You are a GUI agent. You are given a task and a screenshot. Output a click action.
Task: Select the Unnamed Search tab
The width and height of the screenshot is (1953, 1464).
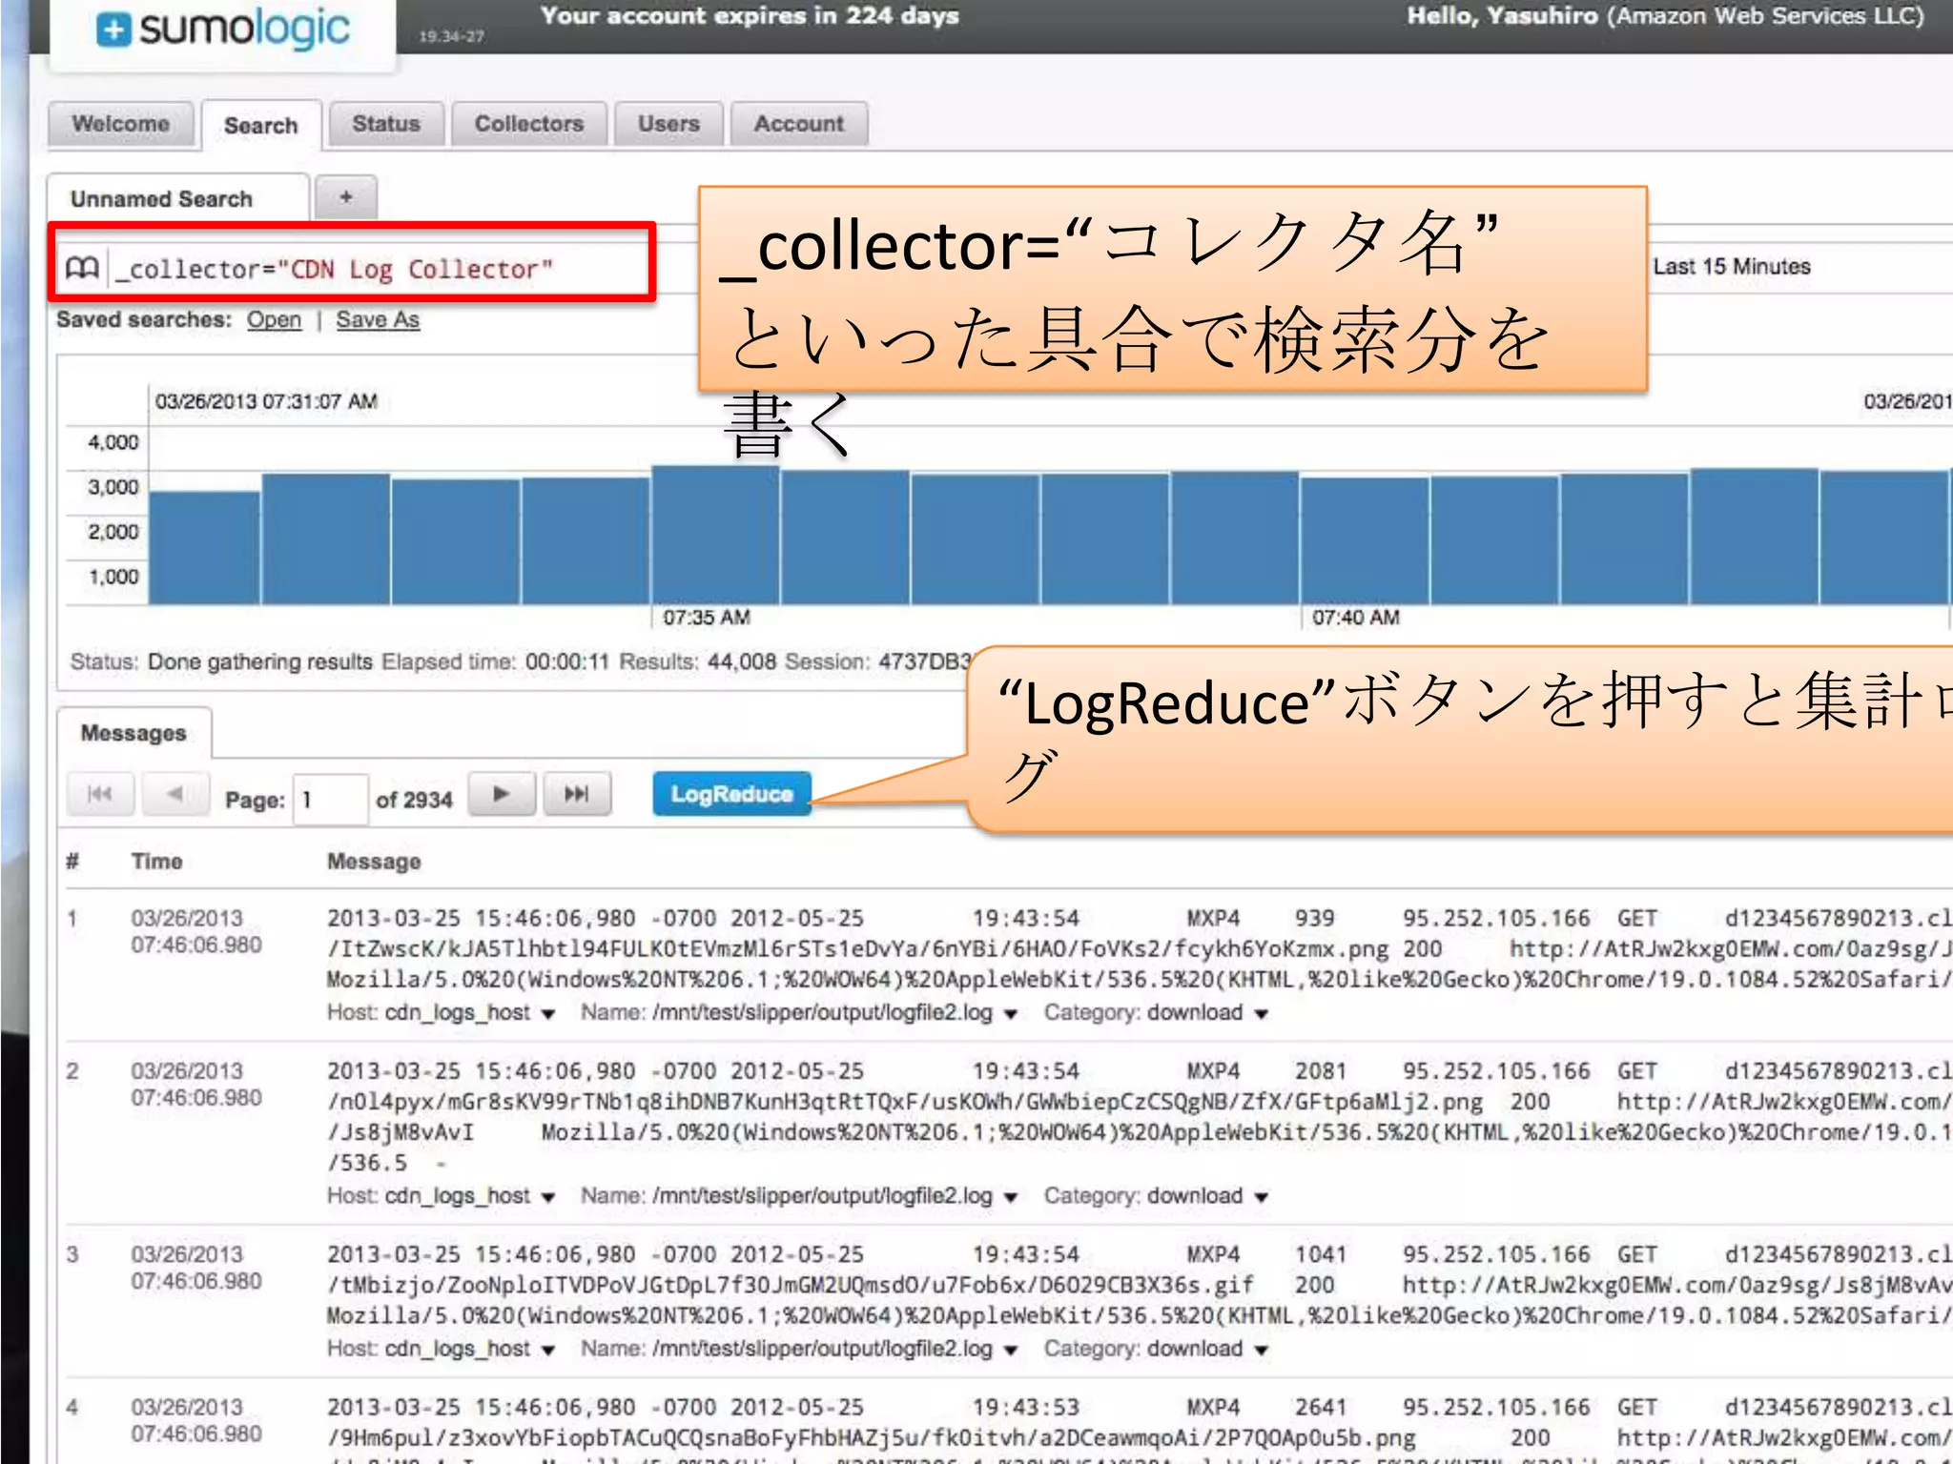click(x=177, y=198)
